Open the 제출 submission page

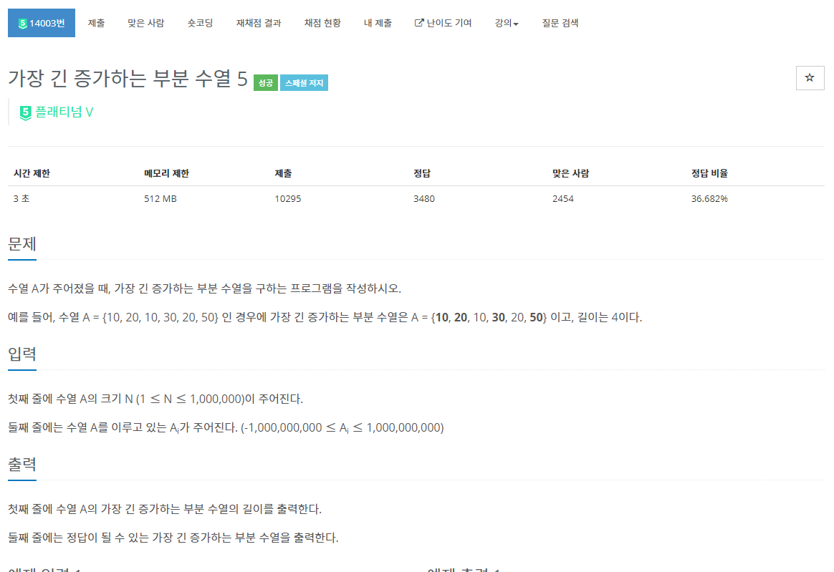pos(96,23)
